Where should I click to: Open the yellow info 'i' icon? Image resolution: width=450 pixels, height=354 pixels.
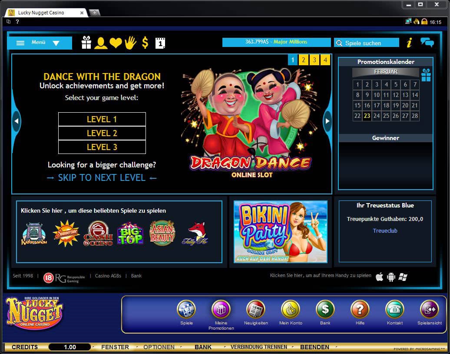coord(409,43)
